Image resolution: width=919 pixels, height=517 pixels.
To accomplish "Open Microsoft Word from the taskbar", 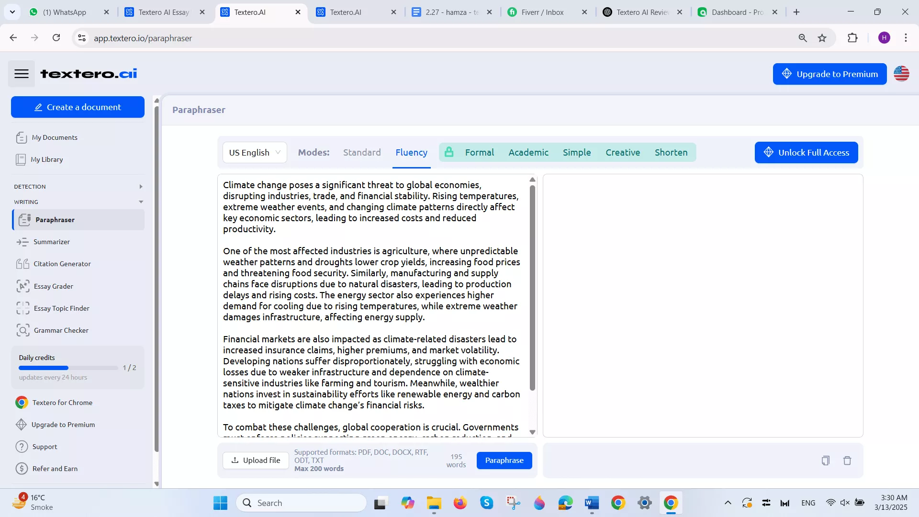I will point(592,503).
